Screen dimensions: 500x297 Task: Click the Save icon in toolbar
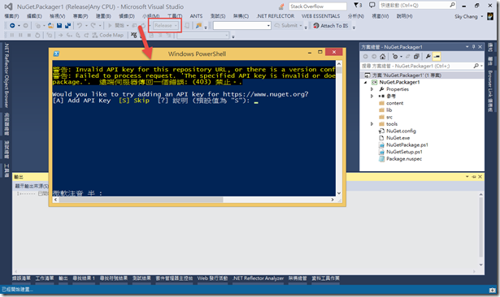(x=59, y=25)
